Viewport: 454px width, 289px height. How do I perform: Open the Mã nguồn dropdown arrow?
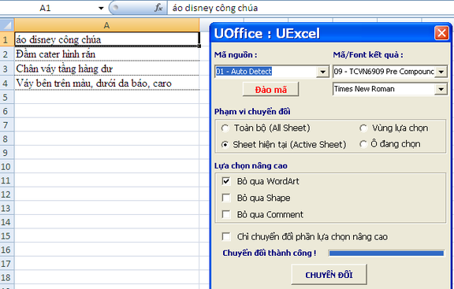(323, 72)
